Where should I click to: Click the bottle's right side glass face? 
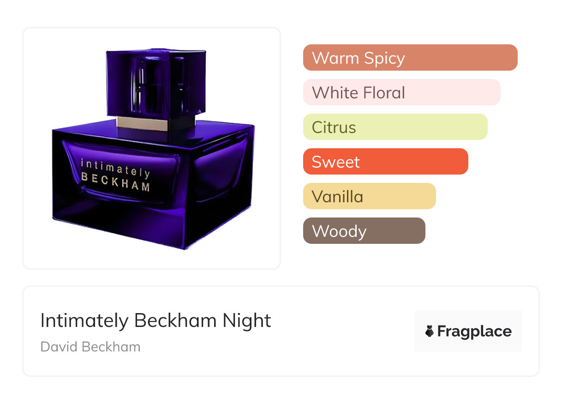[224, 180]
